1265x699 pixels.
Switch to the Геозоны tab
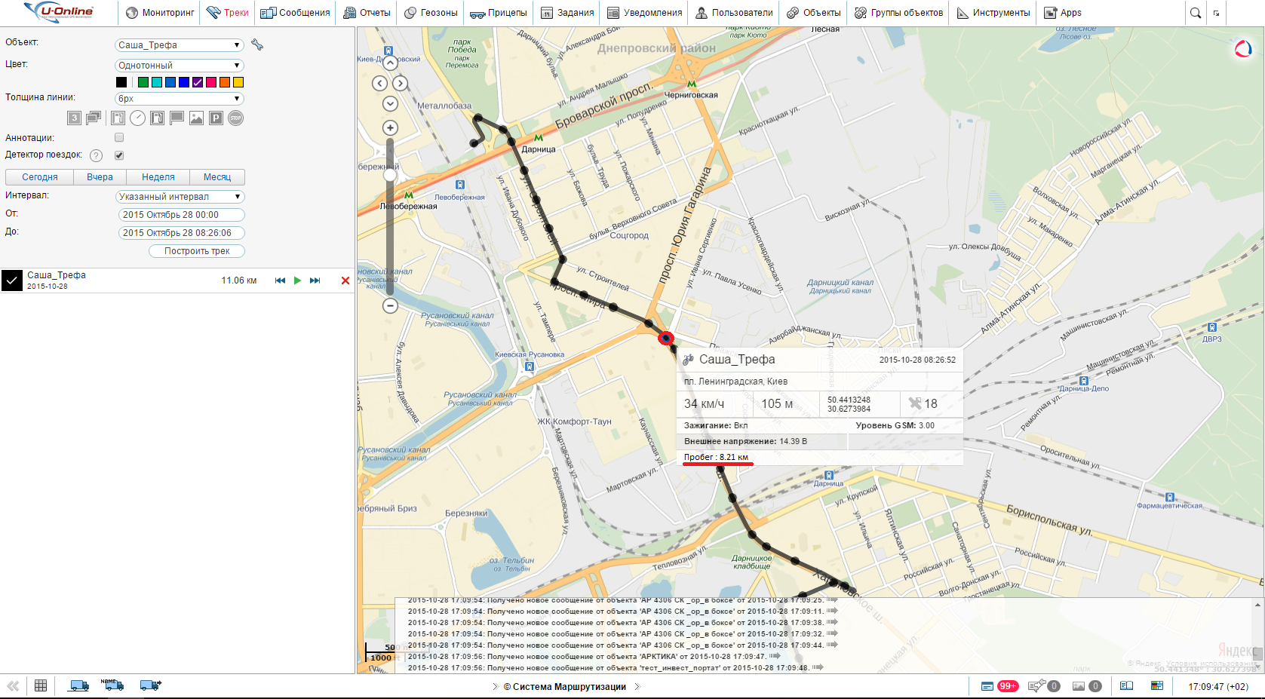coord(431,13)
